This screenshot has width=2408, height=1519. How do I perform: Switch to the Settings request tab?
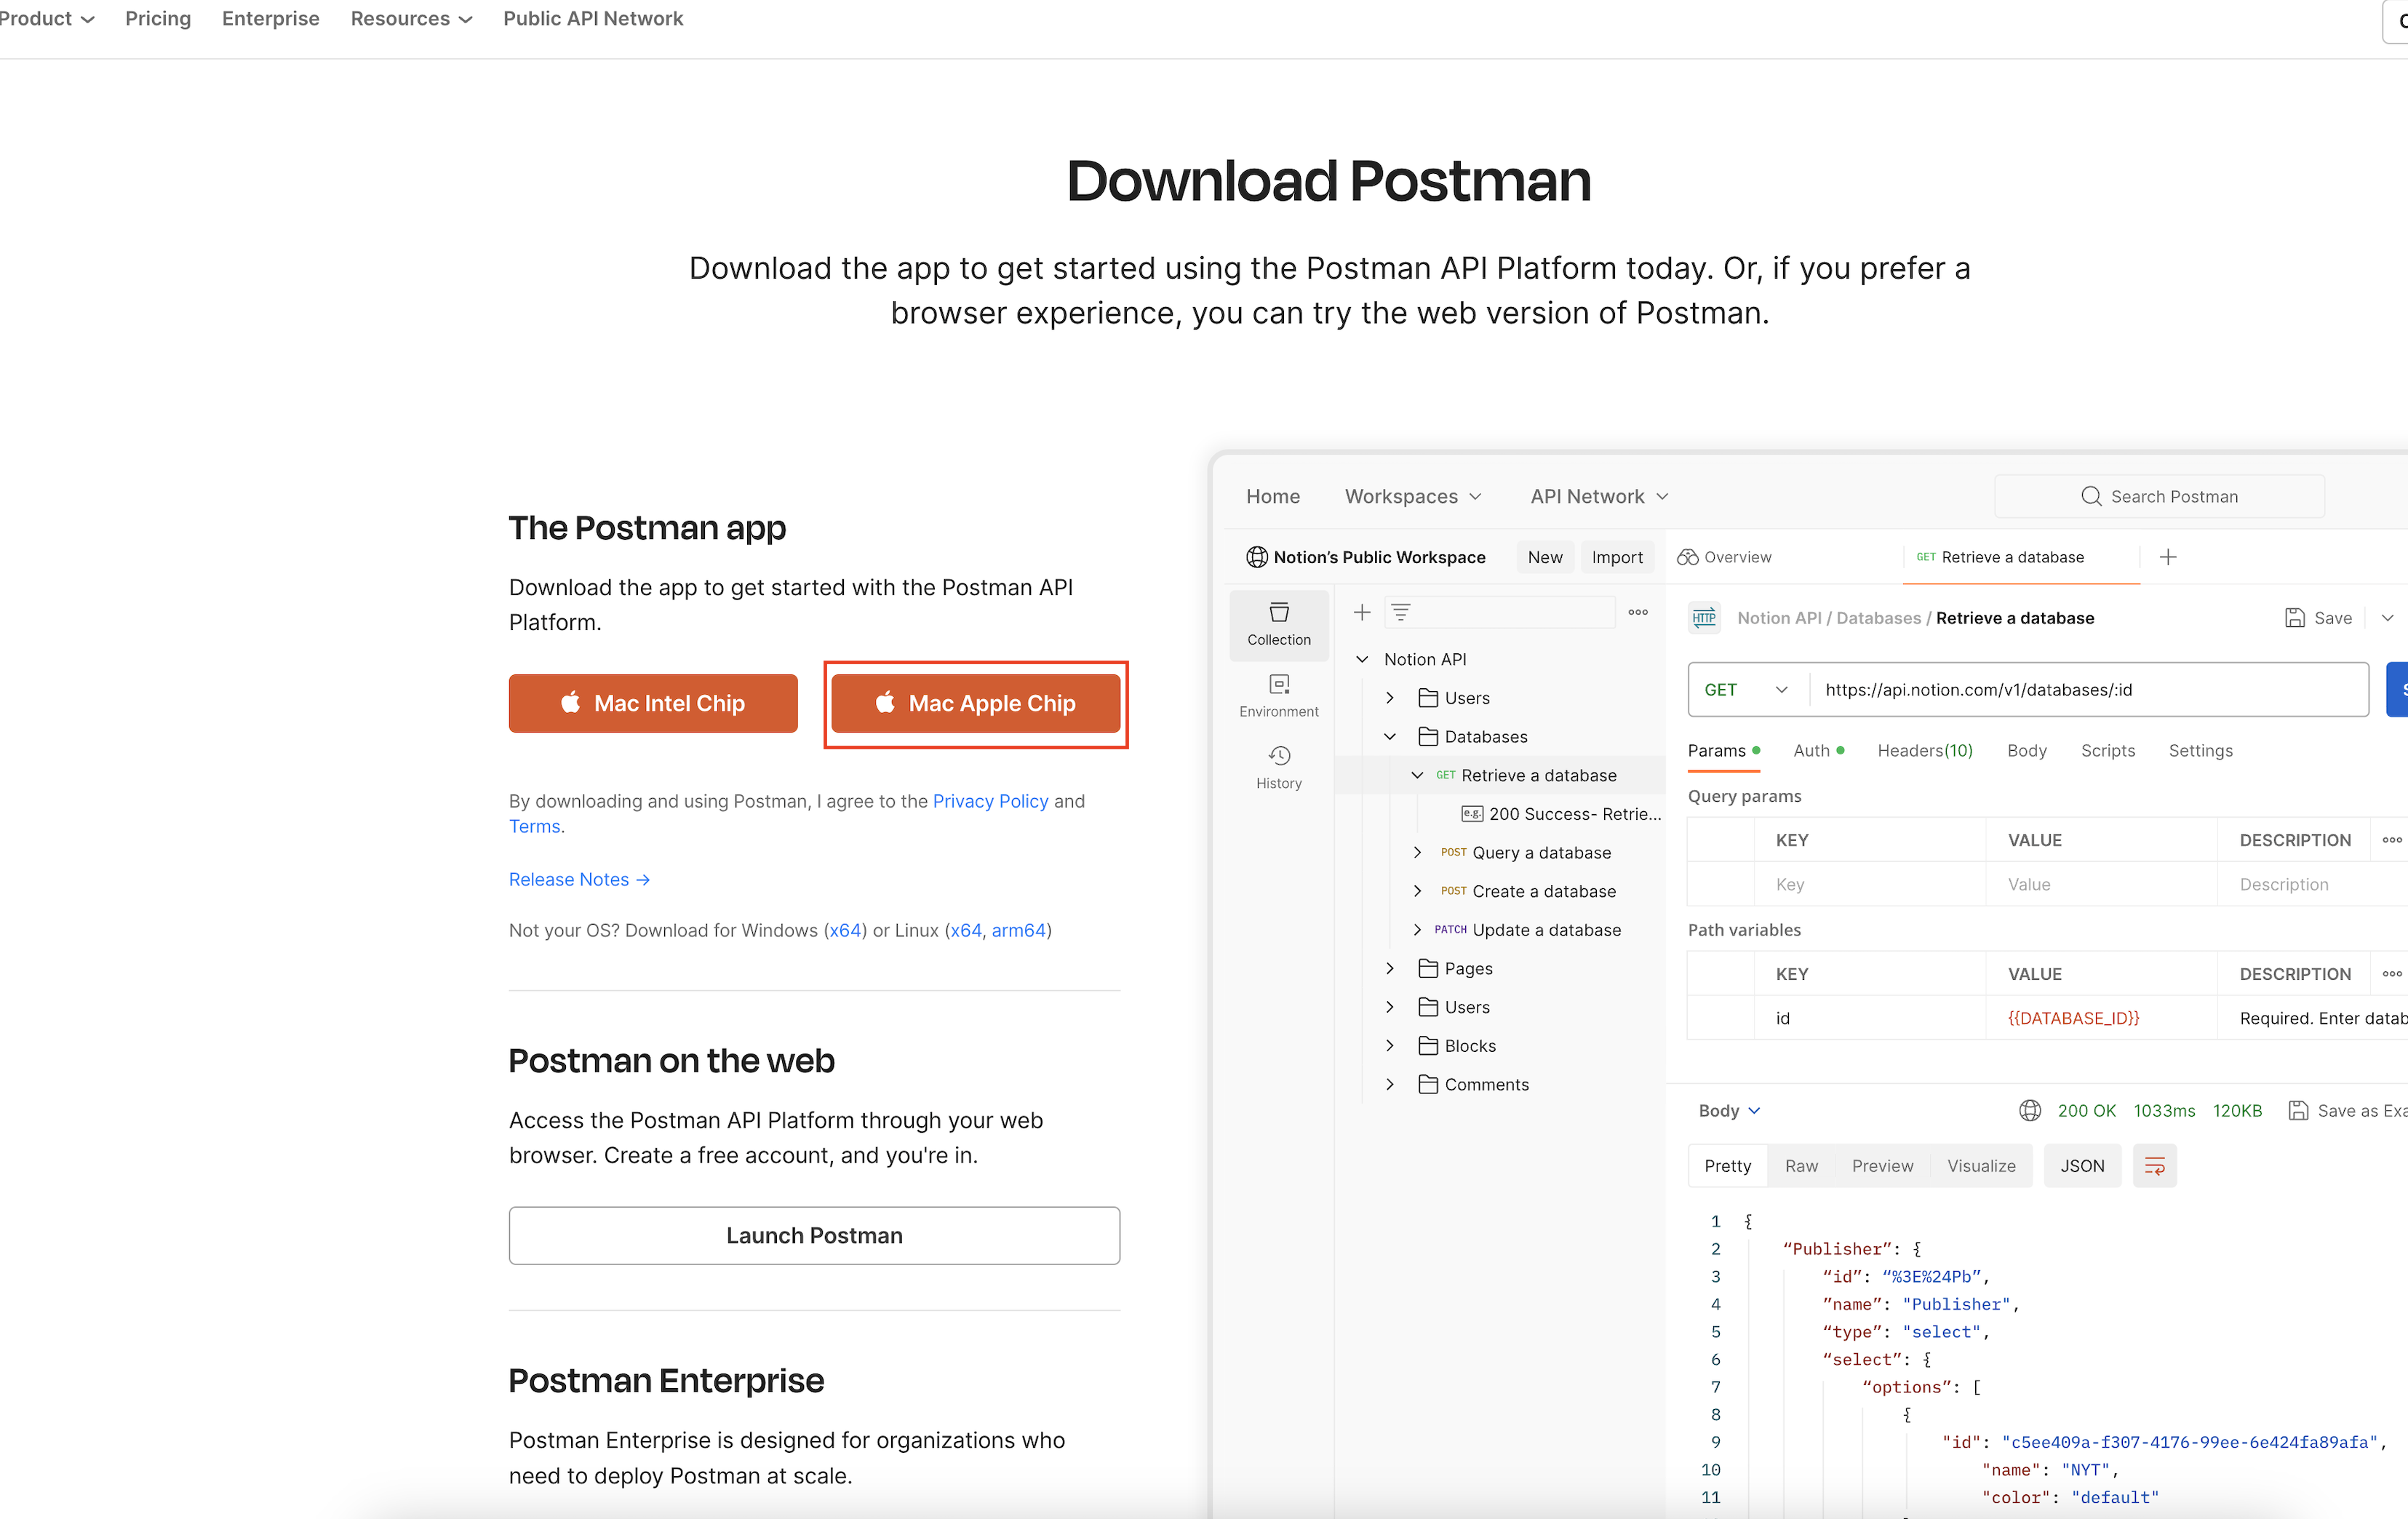pyautogui.click(x=2200, y=750)
